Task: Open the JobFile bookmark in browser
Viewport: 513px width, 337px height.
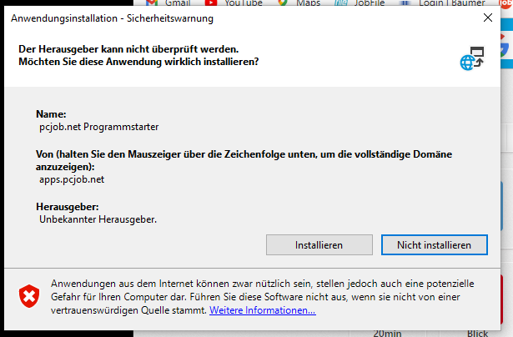Action: (x=360, y=3)
